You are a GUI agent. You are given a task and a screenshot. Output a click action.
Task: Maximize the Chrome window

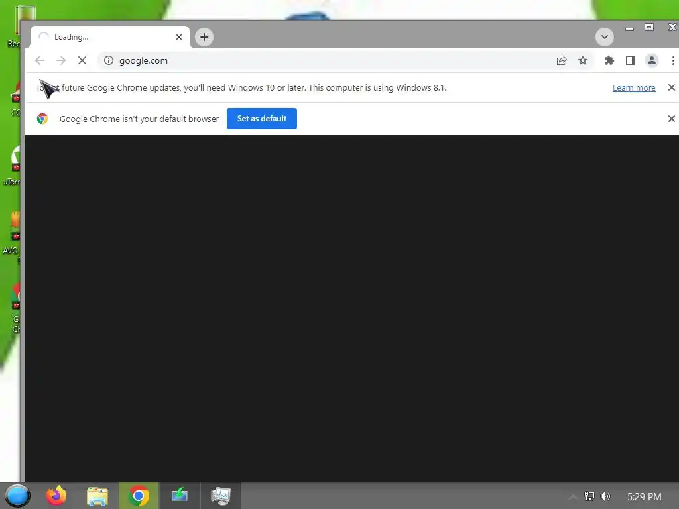[649, 27]
